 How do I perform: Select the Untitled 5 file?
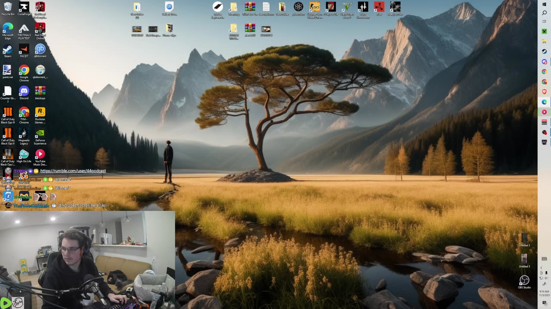point(524,240)
